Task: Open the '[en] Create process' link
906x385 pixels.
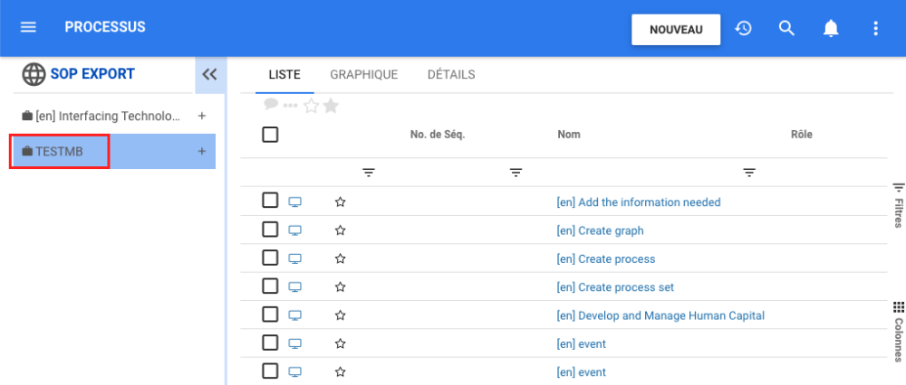Action: click(x=605, y=259)
